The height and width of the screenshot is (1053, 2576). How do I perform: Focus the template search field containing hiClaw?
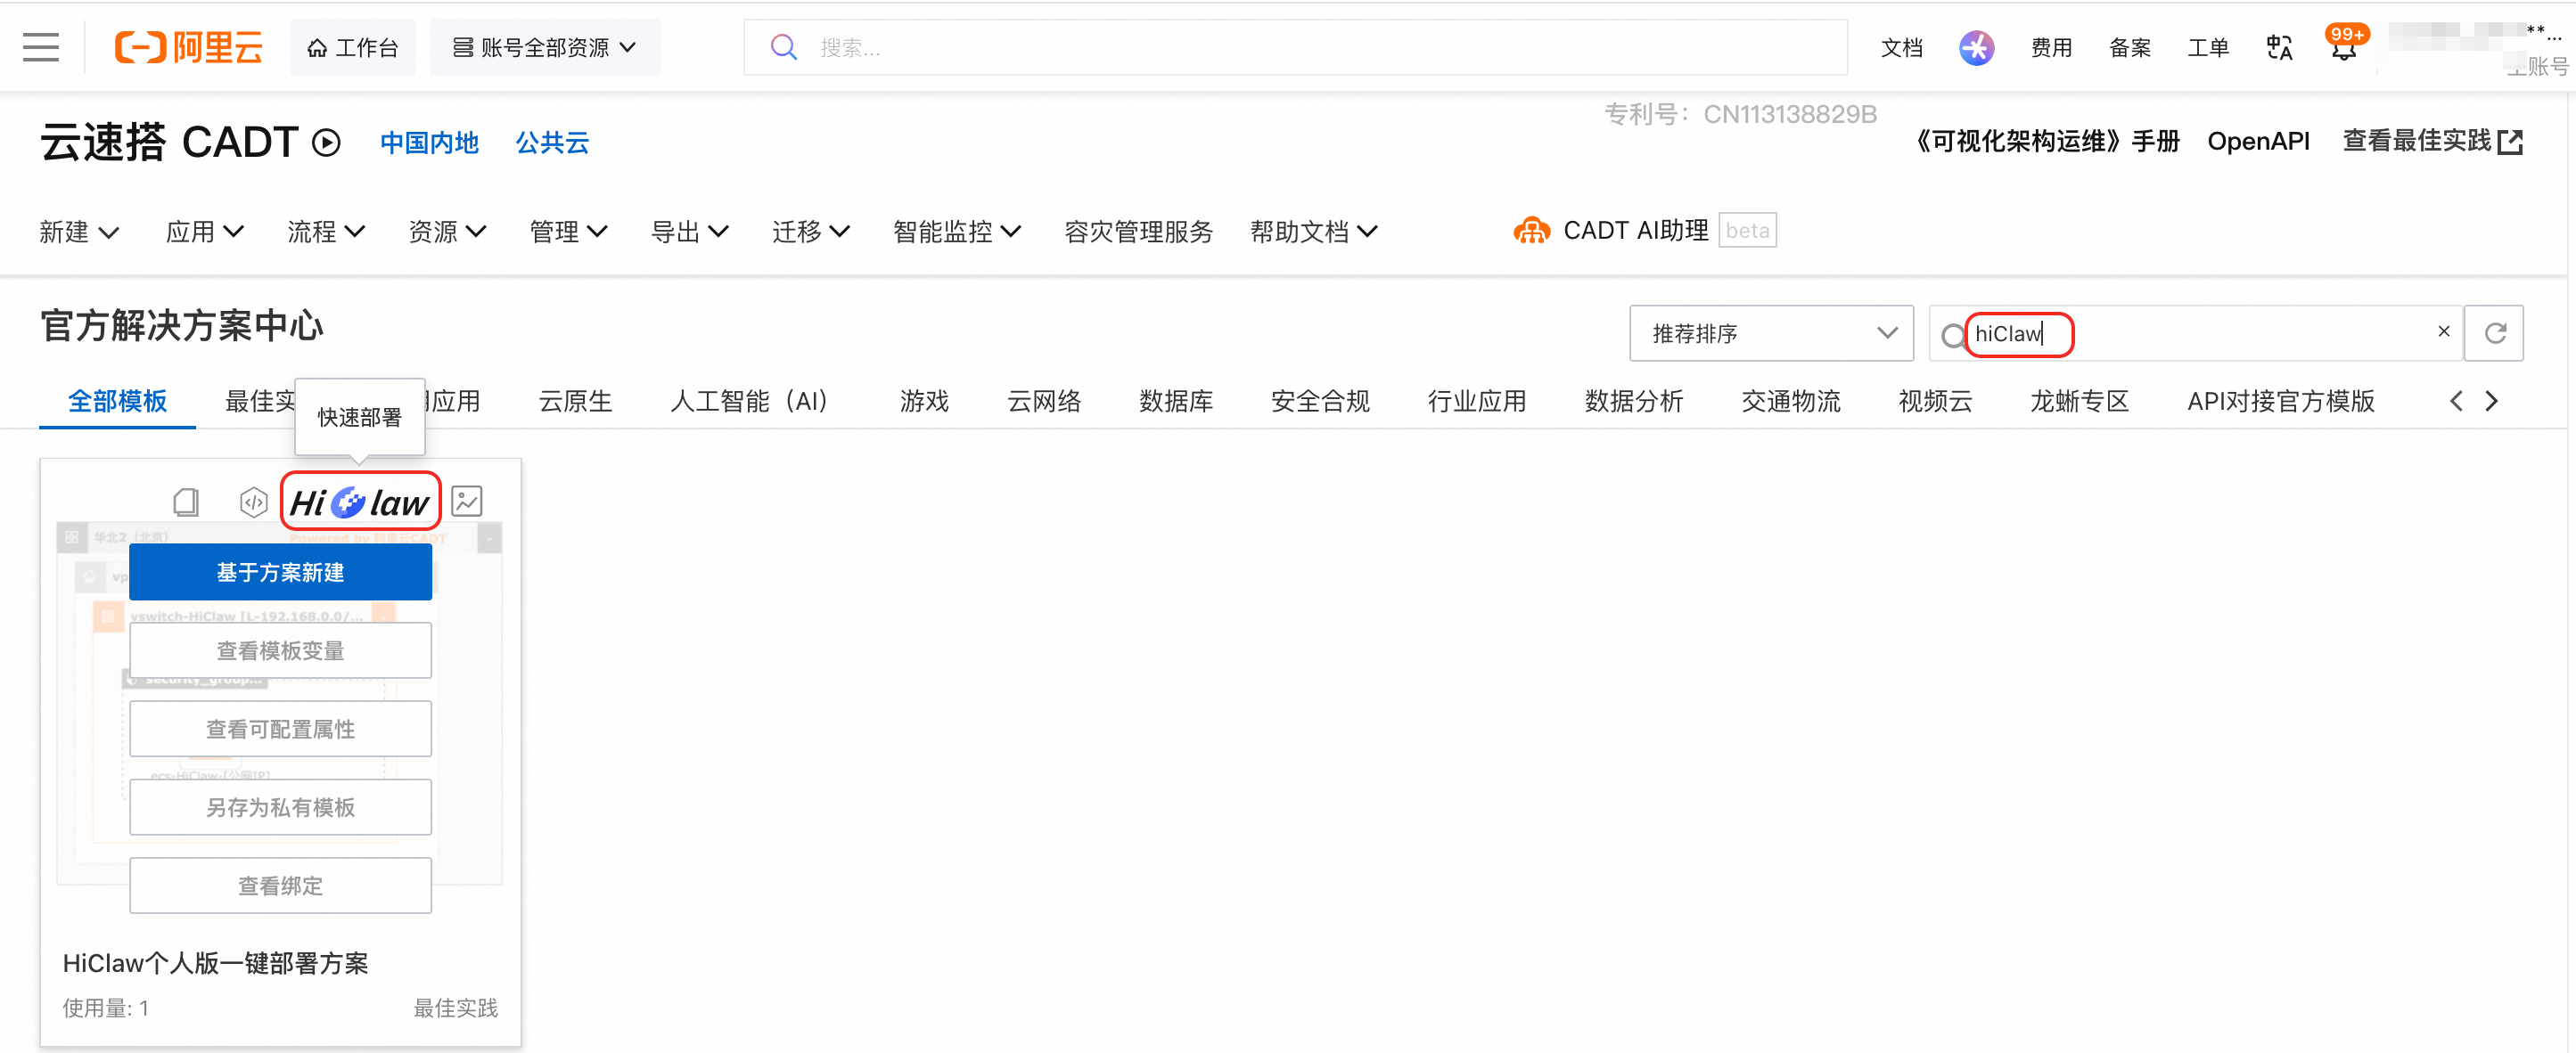(x=2195, y=332)
